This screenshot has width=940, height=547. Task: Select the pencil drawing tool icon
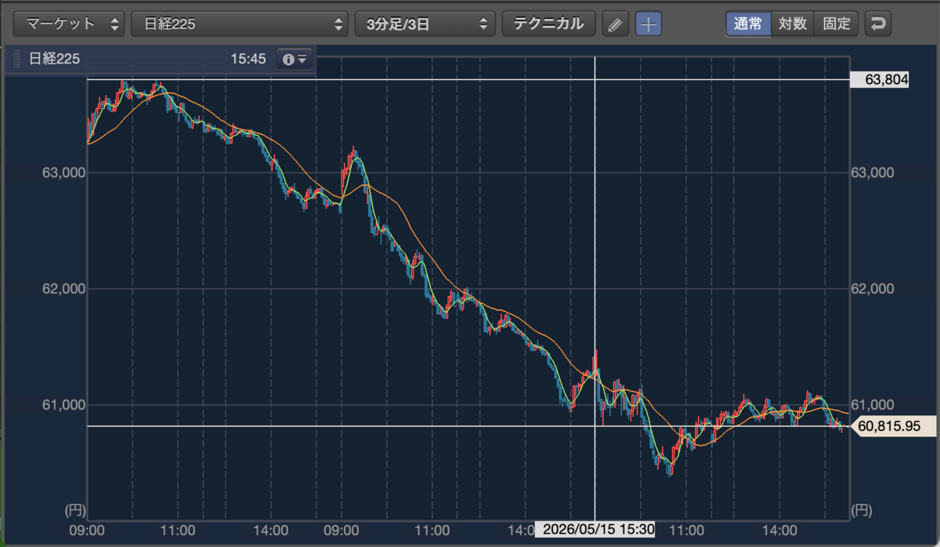click(615, 24)
